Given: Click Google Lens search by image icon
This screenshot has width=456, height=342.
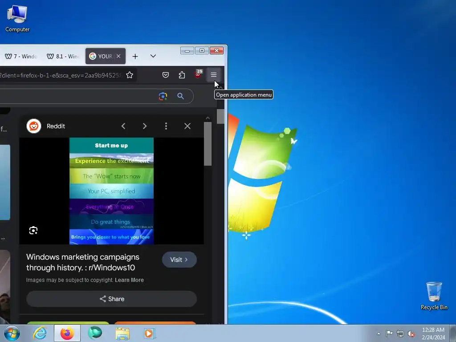Looking at the screenshot, I should tap(163, 96).
